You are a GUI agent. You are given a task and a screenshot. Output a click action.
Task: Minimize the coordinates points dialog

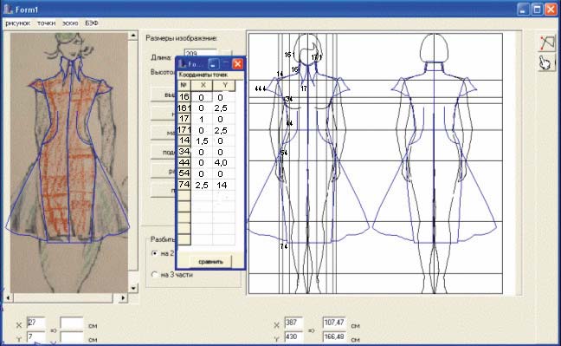coord(214,64)
